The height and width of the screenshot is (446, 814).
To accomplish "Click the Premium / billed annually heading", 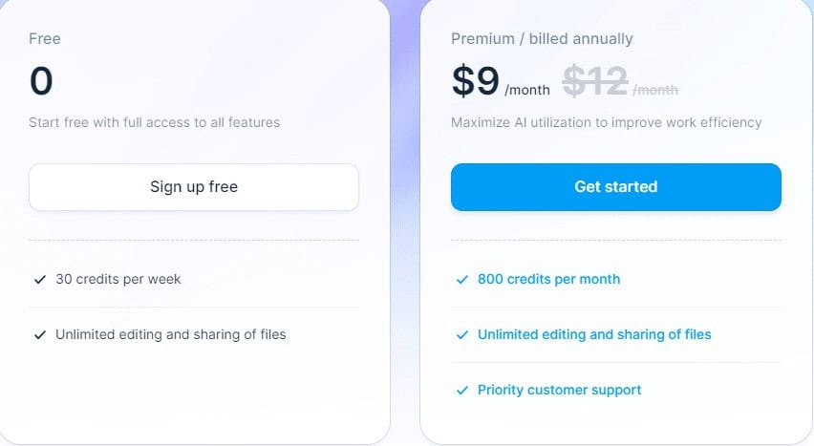I will pos(542,39).
